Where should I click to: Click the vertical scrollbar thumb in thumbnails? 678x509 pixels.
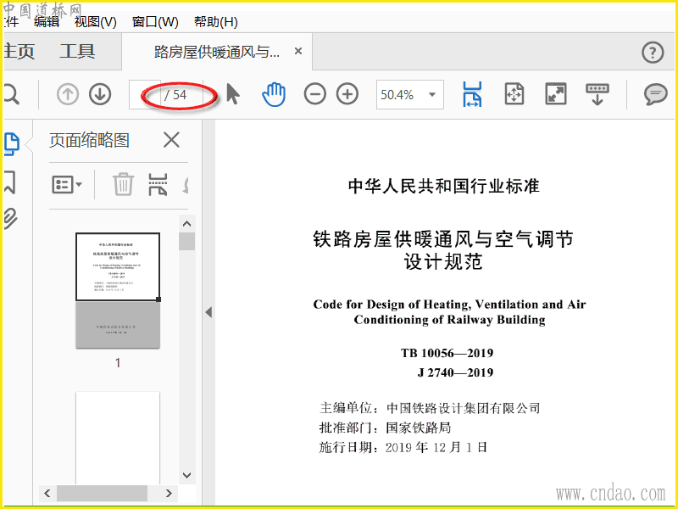[186, 242]
